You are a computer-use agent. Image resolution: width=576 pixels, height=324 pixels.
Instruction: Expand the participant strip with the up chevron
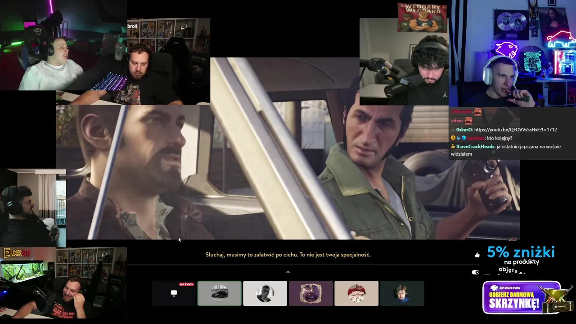[x=288, y=272]
